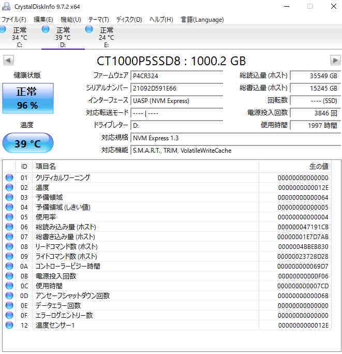Click blue status dot for ID 09 row
The image size is (342, 354).
[9, 256]
